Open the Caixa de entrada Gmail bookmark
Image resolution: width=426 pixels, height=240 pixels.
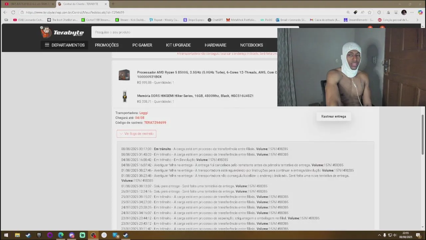(325, 20)
